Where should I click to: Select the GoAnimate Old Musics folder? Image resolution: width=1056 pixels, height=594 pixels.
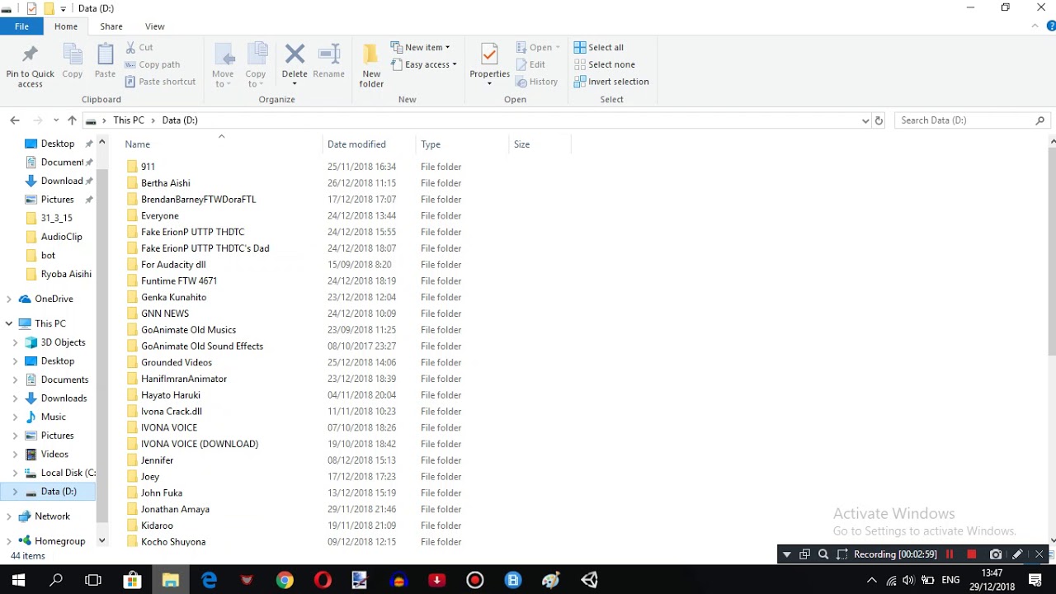188,330
